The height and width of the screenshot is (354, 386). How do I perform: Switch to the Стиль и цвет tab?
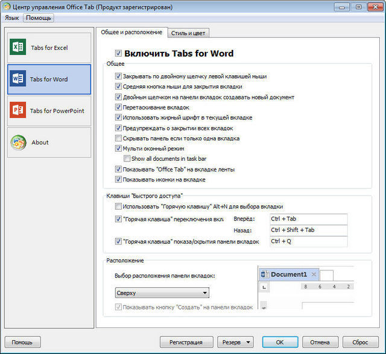(188, 33)
